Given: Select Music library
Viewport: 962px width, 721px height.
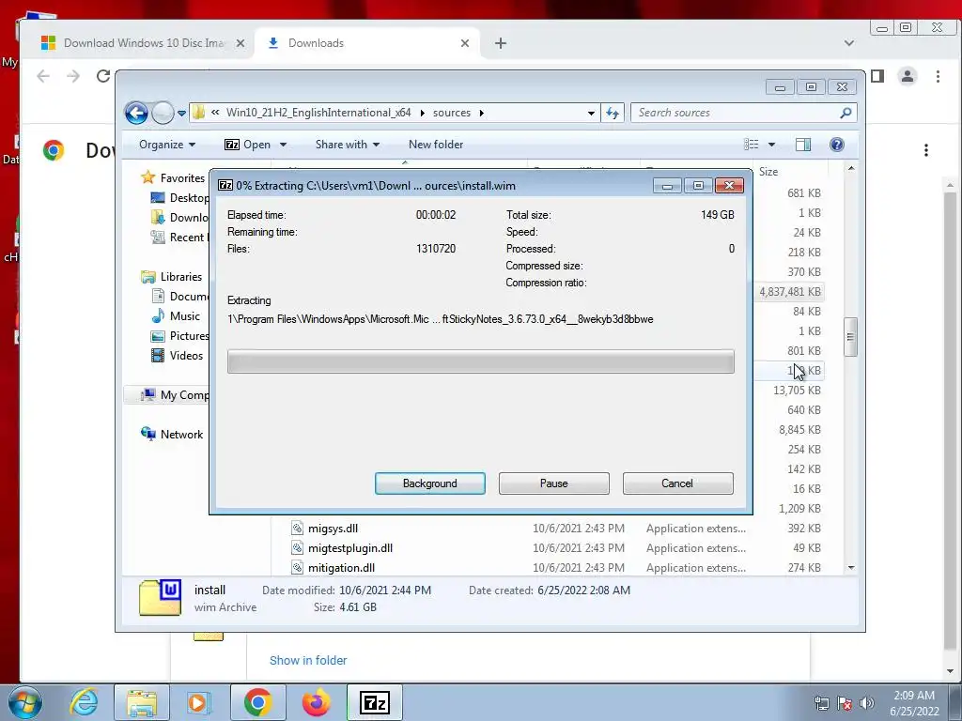Looking at the screenshot, I should (176, 316).
